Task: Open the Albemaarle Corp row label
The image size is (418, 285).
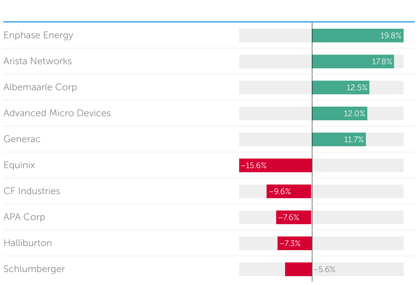Action: (40, 87)
